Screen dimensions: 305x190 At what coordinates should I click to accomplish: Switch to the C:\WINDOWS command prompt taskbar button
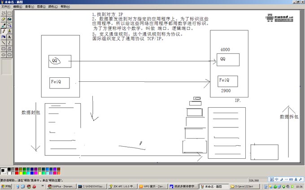point(92,186)
